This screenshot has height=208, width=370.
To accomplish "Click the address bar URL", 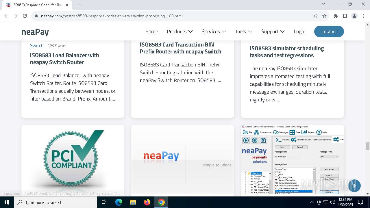I will (x=112, y=16).
